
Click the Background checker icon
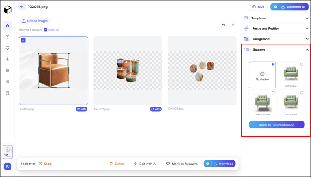(x=246, y=39)
